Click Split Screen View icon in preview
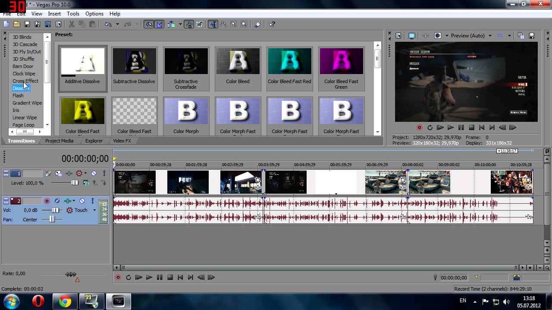The width and height of the screenshot is (552, 310). (438, 36)
